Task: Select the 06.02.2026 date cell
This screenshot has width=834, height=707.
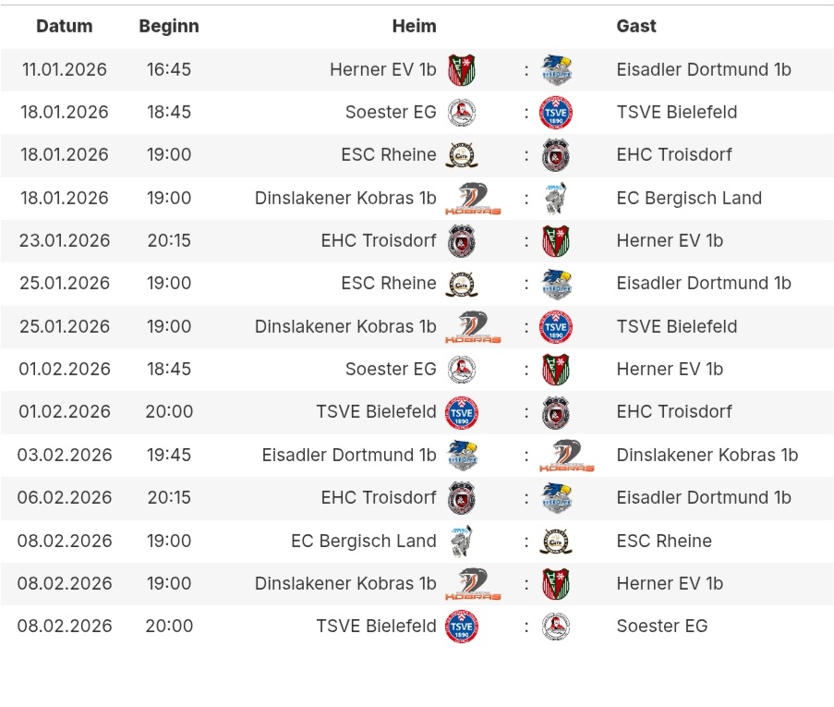Action: click(x=65, y=497)
